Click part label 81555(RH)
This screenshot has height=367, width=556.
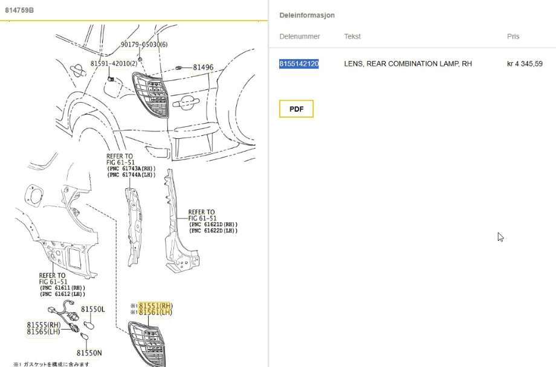click(x=44, y=325)
